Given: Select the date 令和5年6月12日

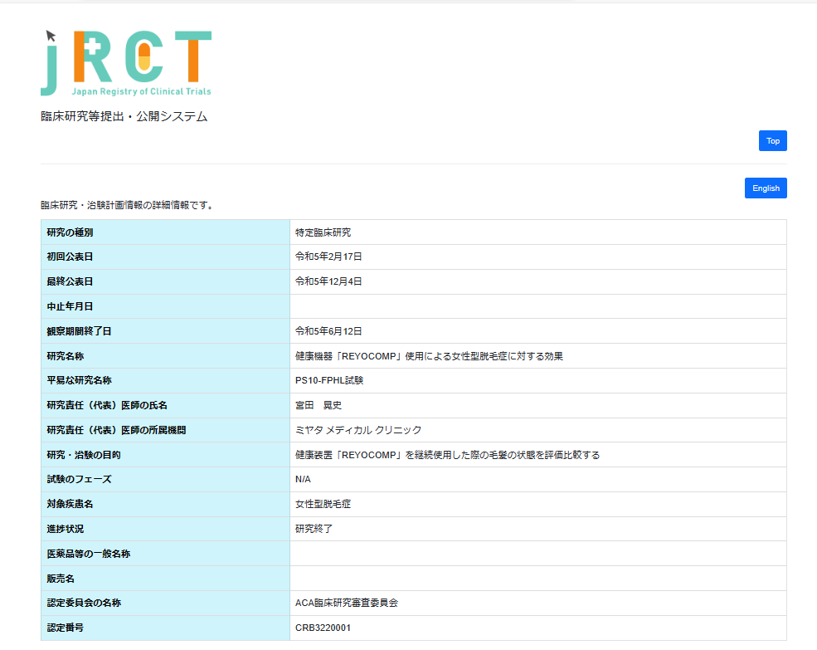Looking at the screenshot, I should [328, 331].
